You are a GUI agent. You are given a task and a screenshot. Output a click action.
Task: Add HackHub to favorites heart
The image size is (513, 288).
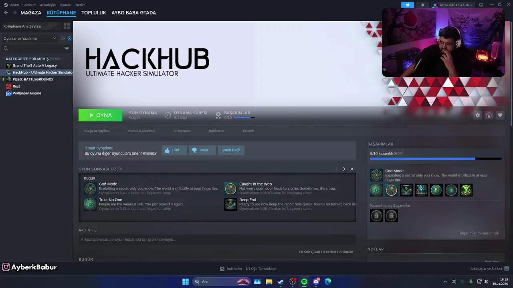click(x=500, y=115)
